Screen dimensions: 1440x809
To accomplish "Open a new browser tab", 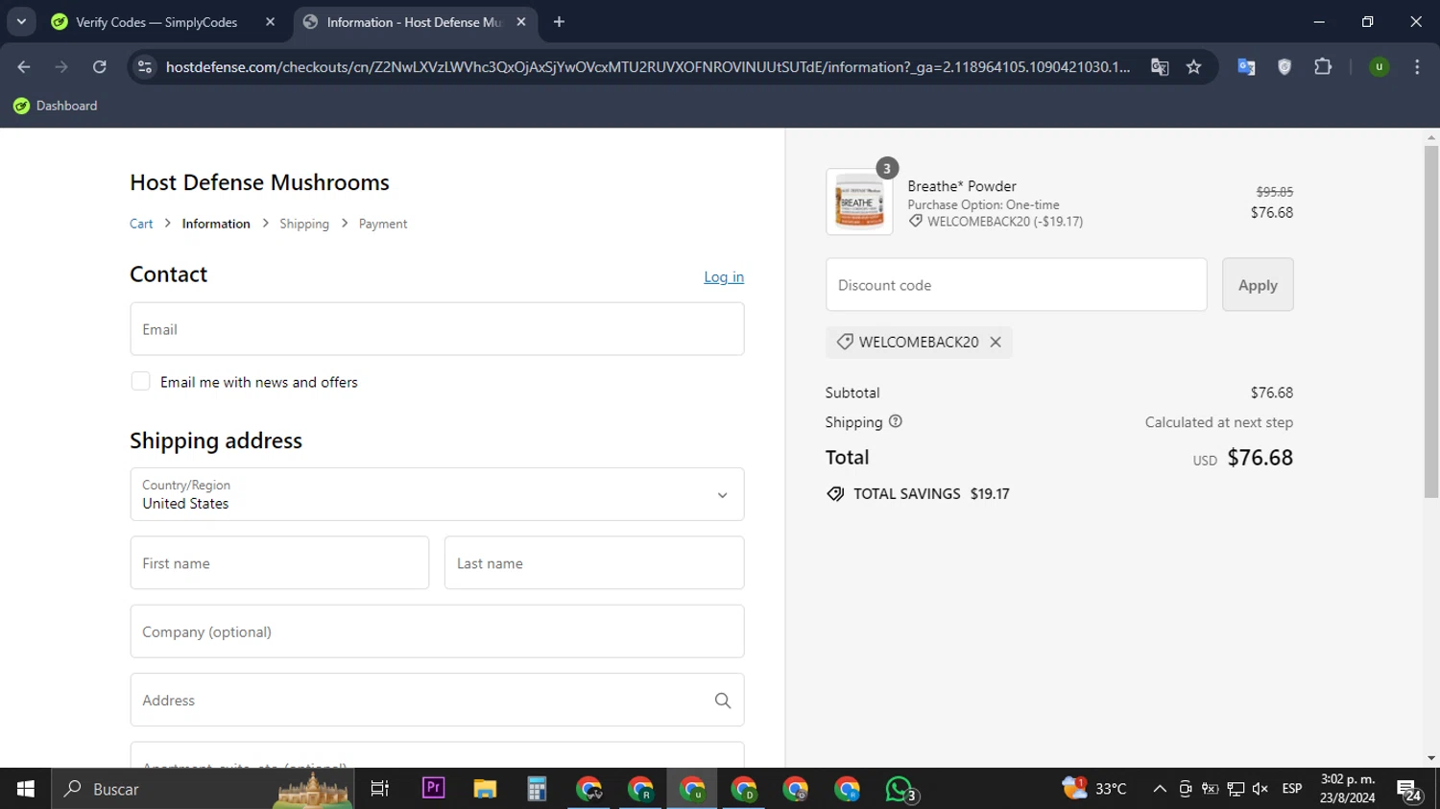I will [559, 22].
